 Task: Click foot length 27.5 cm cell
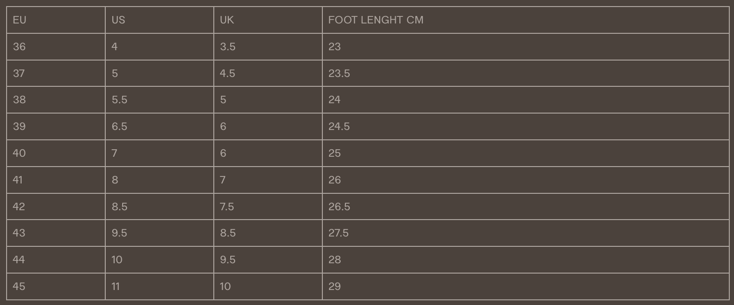click(x=338, y=233)
